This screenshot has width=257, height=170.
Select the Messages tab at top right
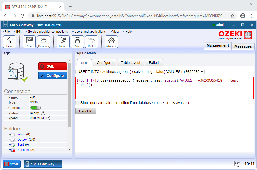243,46
